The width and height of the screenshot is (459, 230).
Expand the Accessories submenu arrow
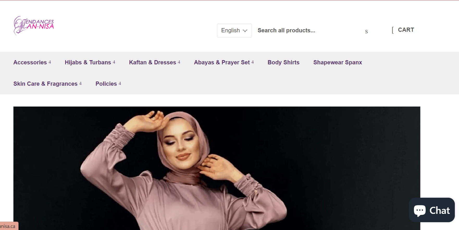(50, 62)
